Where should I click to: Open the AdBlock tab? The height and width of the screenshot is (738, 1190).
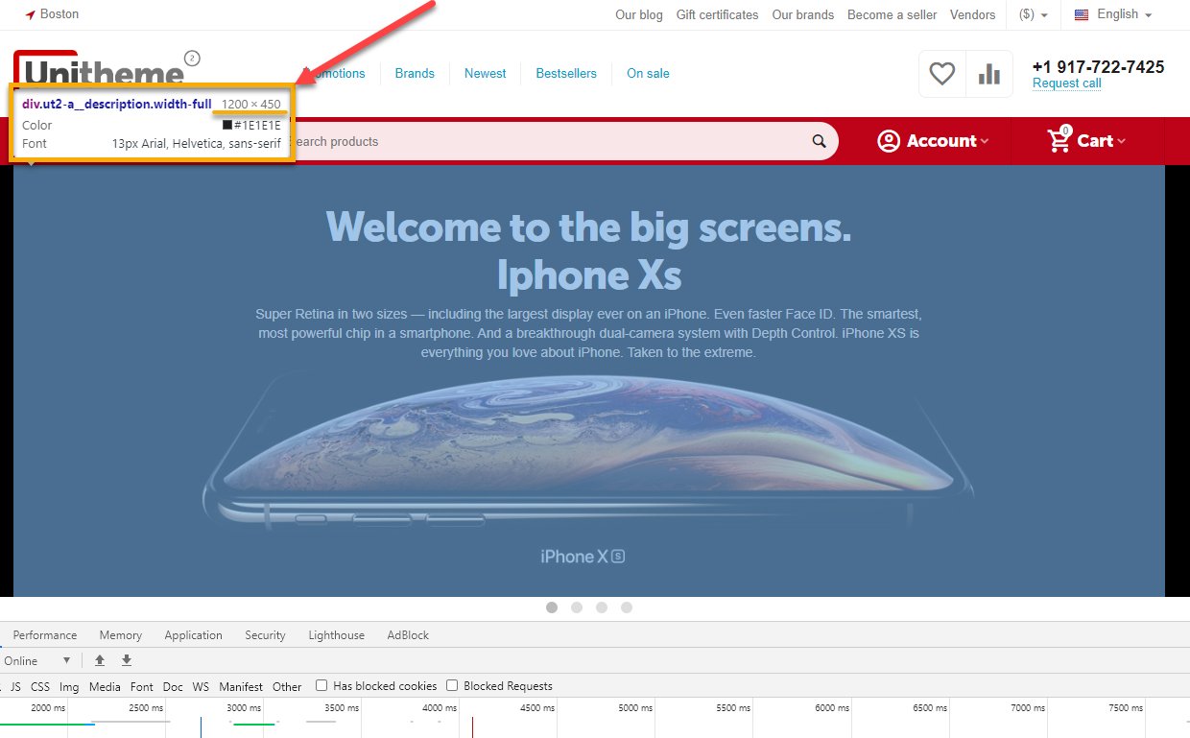(408, 635)
